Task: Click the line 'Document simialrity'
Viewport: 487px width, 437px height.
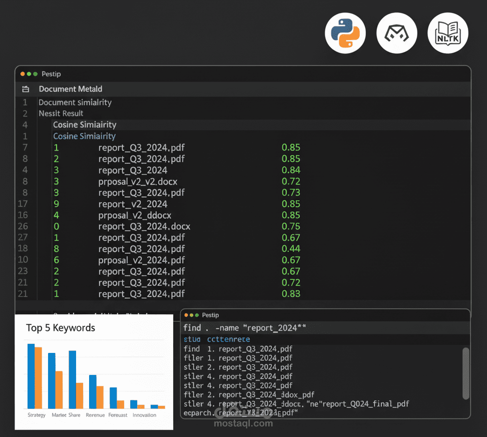Action: [x=75, y=102]
